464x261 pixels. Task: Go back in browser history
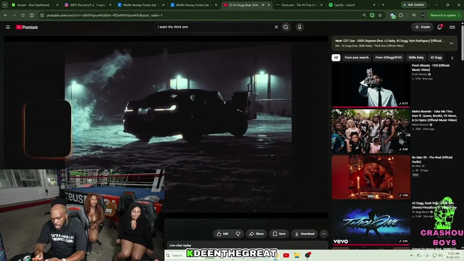[x=5, y=15]
